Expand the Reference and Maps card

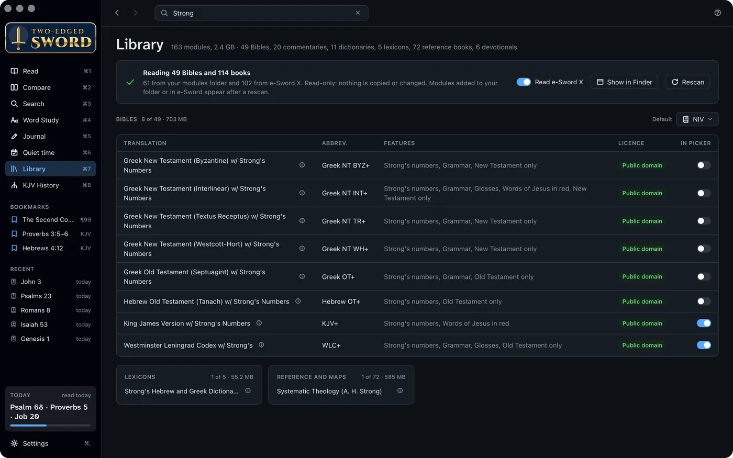(341, 385)
